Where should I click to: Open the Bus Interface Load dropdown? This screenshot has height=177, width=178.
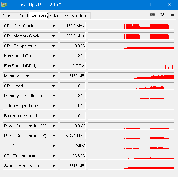coord(53,116)
